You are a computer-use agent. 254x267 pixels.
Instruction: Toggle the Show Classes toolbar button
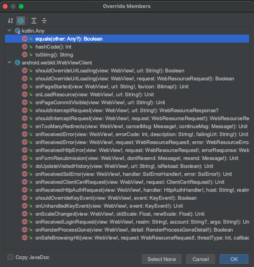(21, 21)
